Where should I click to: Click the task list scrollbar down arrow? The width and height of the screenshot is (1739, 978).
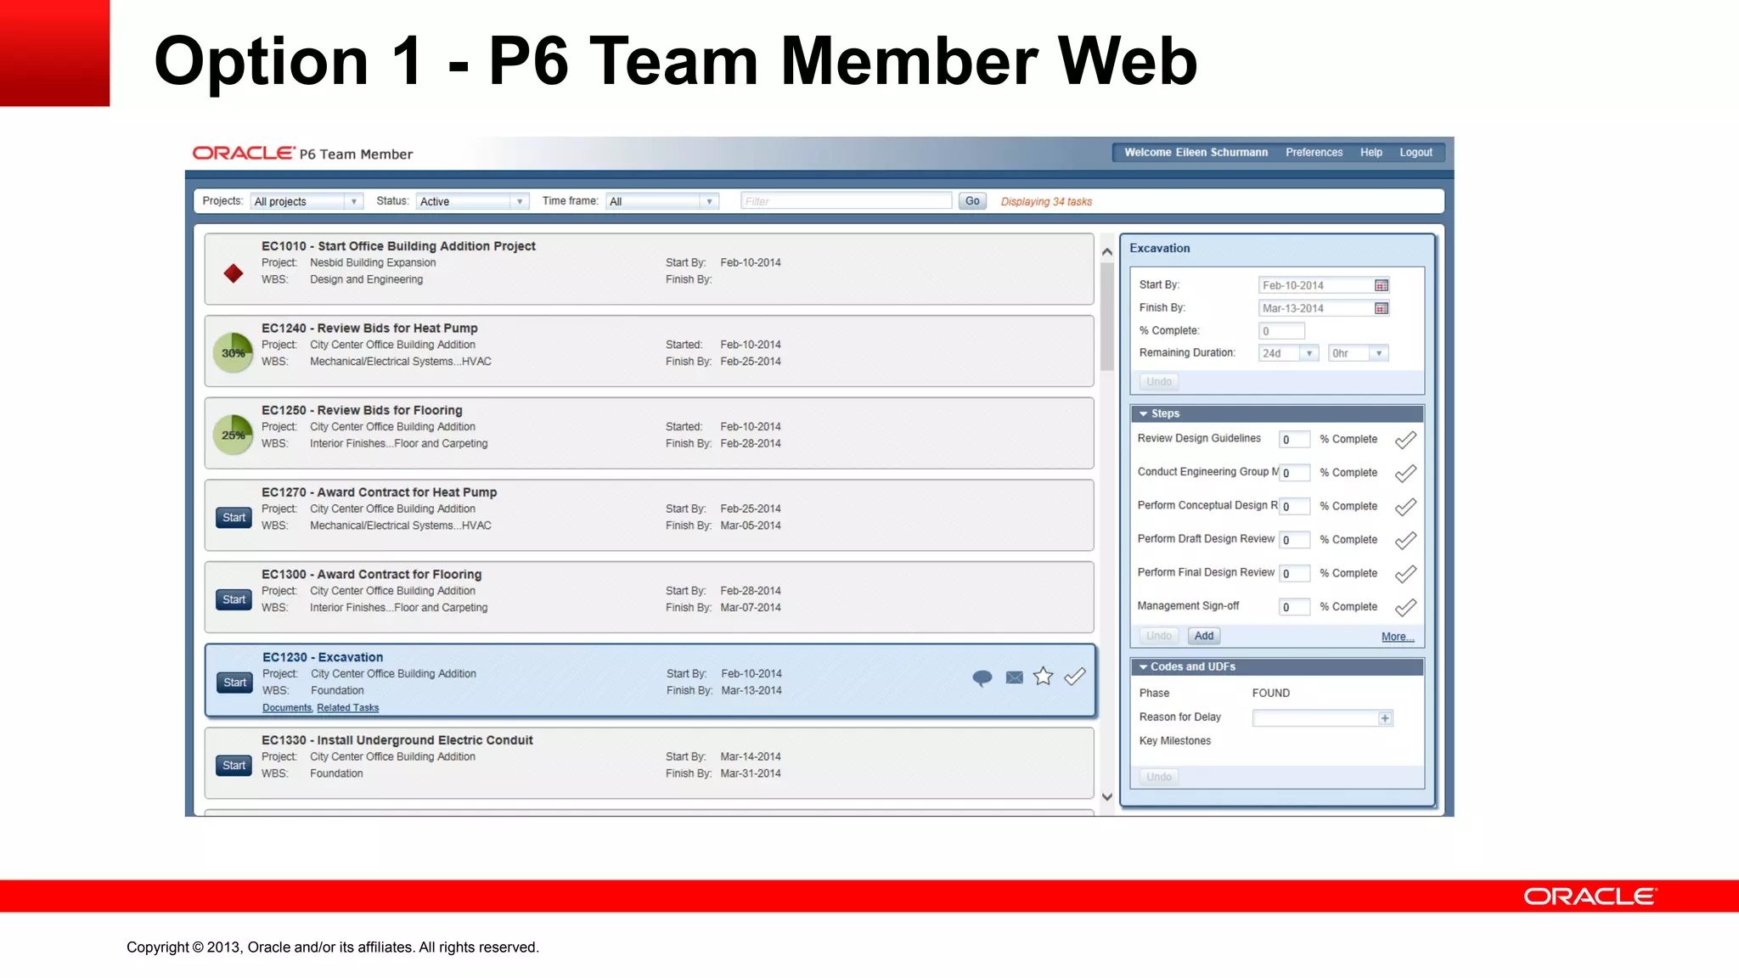[x=1106, y=797]
